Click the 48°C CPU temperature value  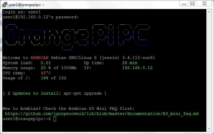tap(46, 73)
